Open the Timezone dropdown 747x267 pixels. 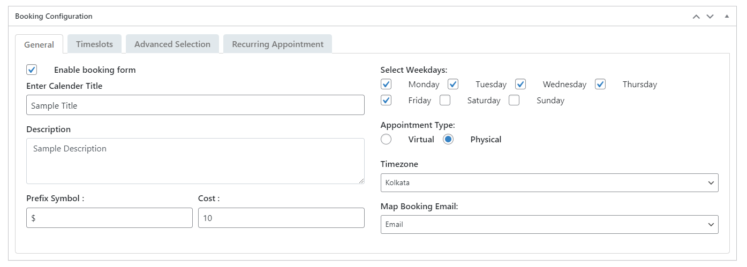pyautogui.click(x=549, y=182)
